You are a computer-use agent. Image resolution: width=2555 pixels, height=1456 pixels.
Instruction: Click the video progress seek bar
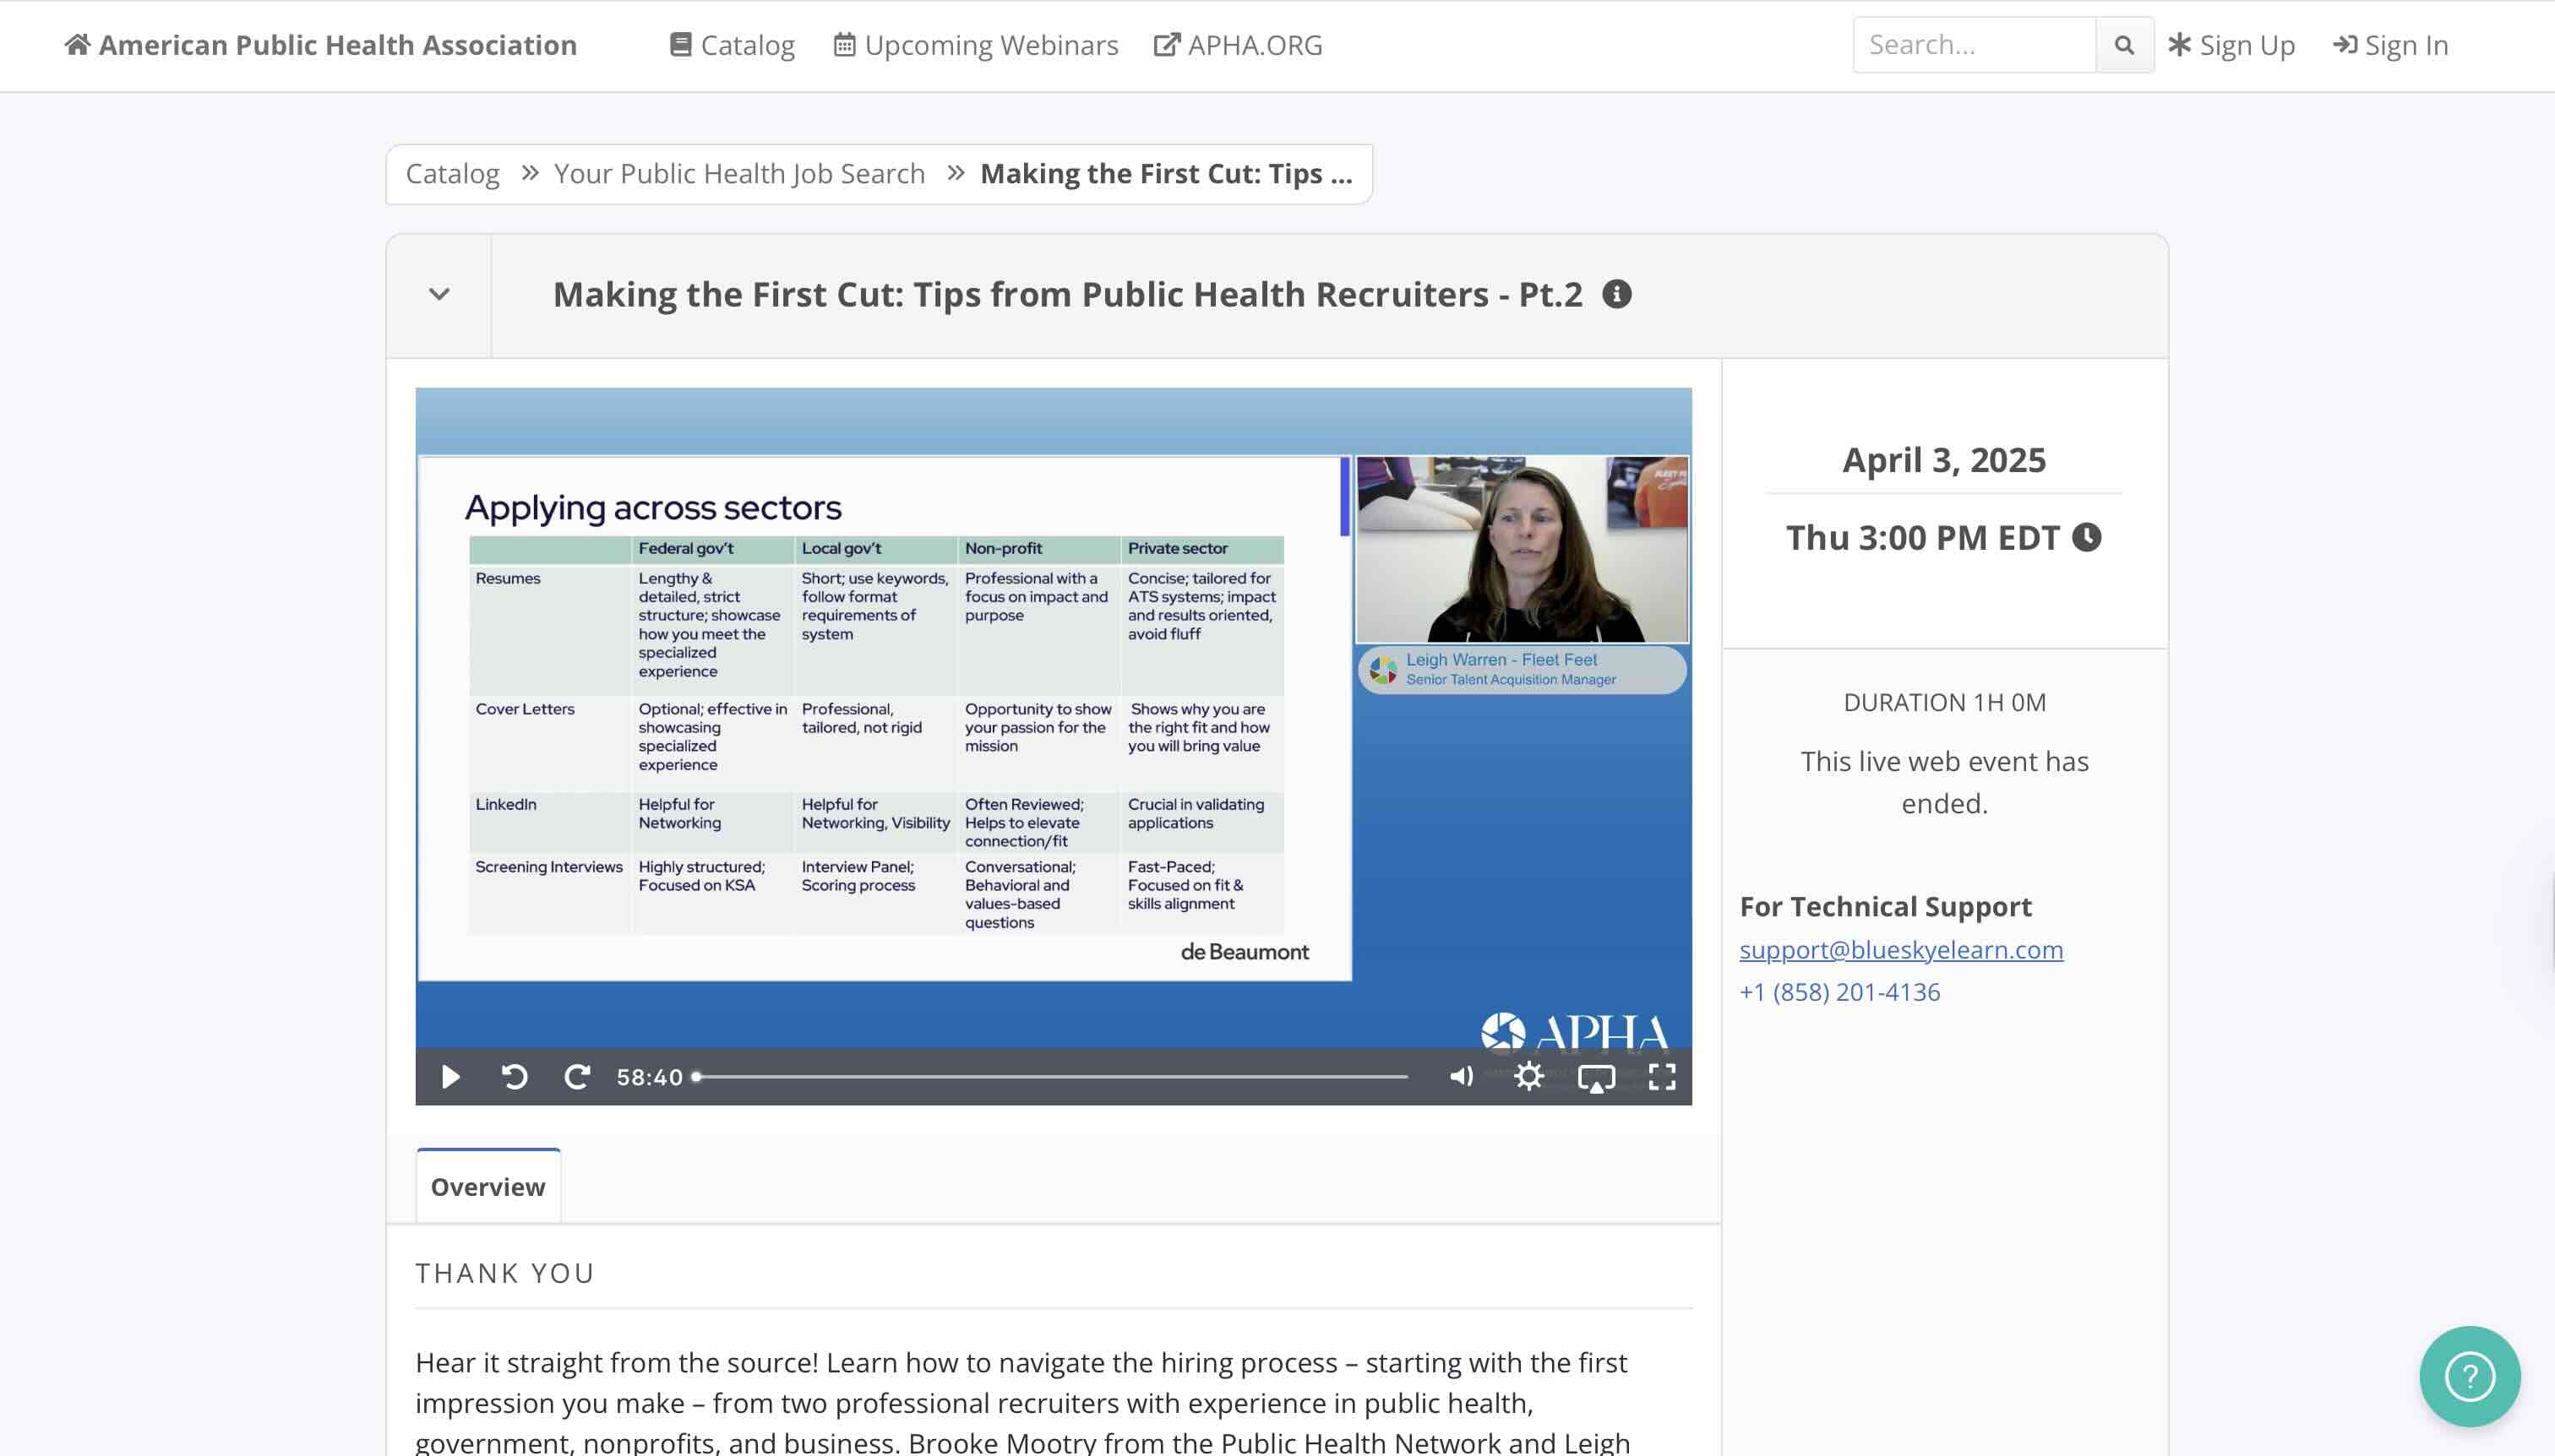point(1050,1077)
